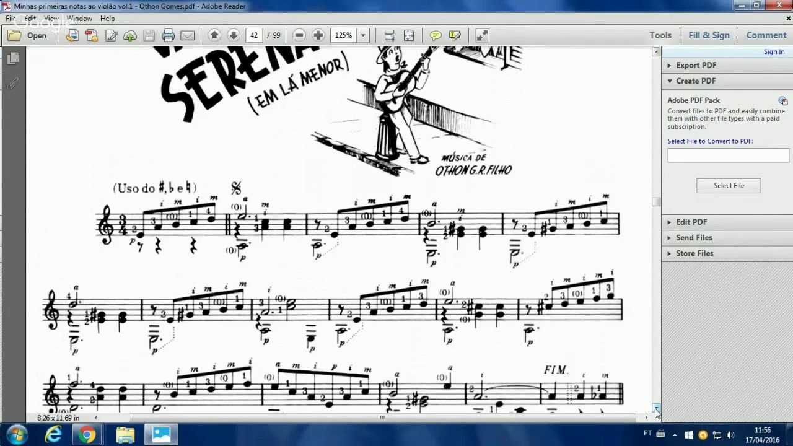
Task: Open Google Chrome from the taskbar
Action: (87, 435)
